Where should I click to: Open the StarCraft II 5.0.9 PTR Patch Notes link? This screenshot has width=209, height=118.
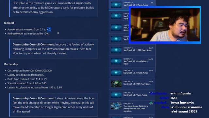coord(137,84)
